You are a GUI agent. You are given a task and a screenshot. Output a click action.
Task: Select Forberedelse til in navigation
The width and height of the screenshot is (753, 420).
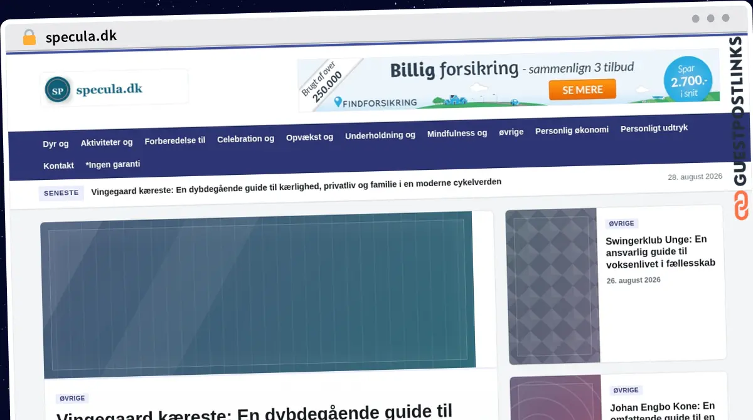click(x=175, y=140)
